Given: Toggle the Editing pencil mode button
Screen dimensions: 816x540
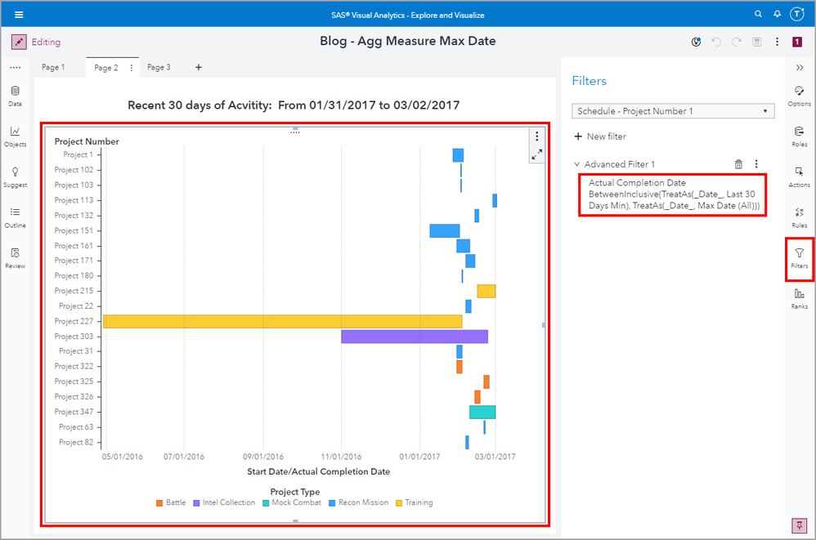Looking at the screenshot, I should (x=19, y=42).
